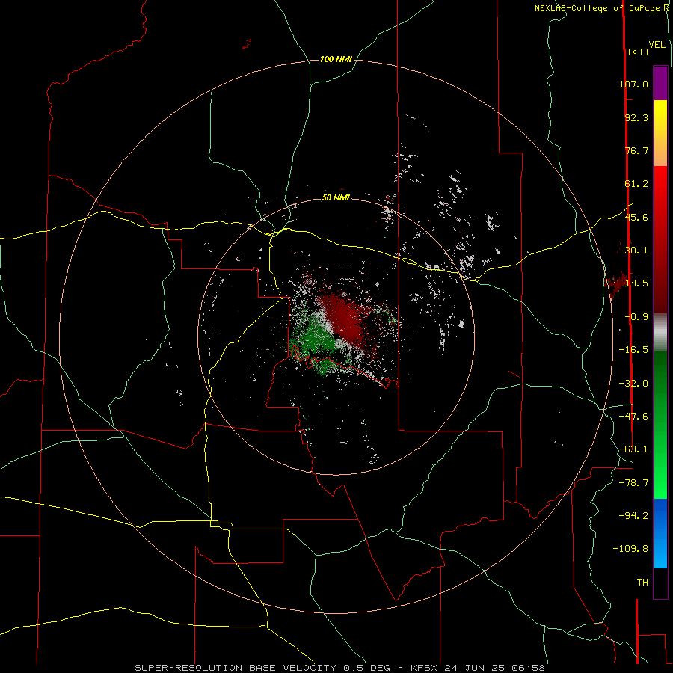Select the -63.1 legend value

point(633,449)
